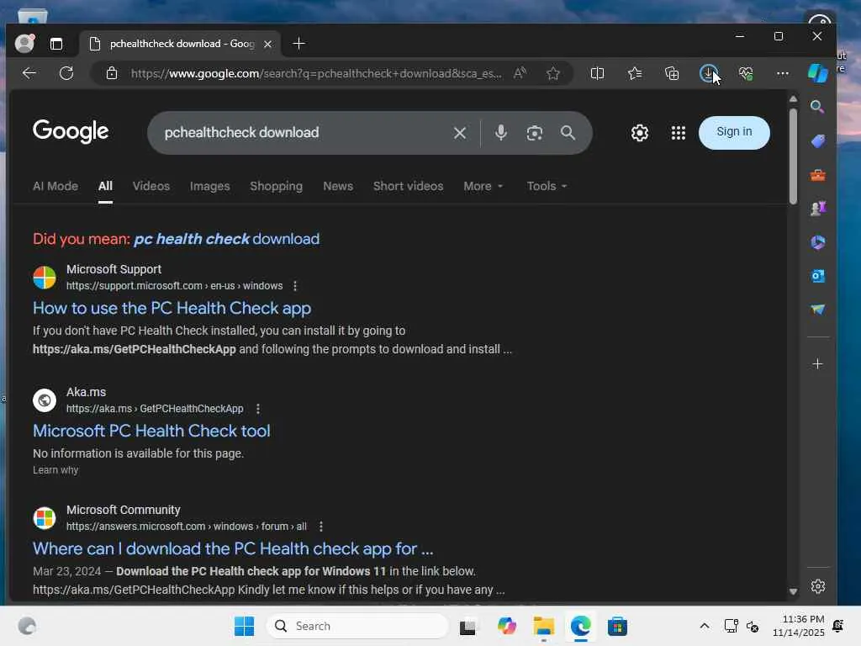This screenshot has width=861, height=646.
Task: Open the Downloads flyout
Action: [708, 73]
